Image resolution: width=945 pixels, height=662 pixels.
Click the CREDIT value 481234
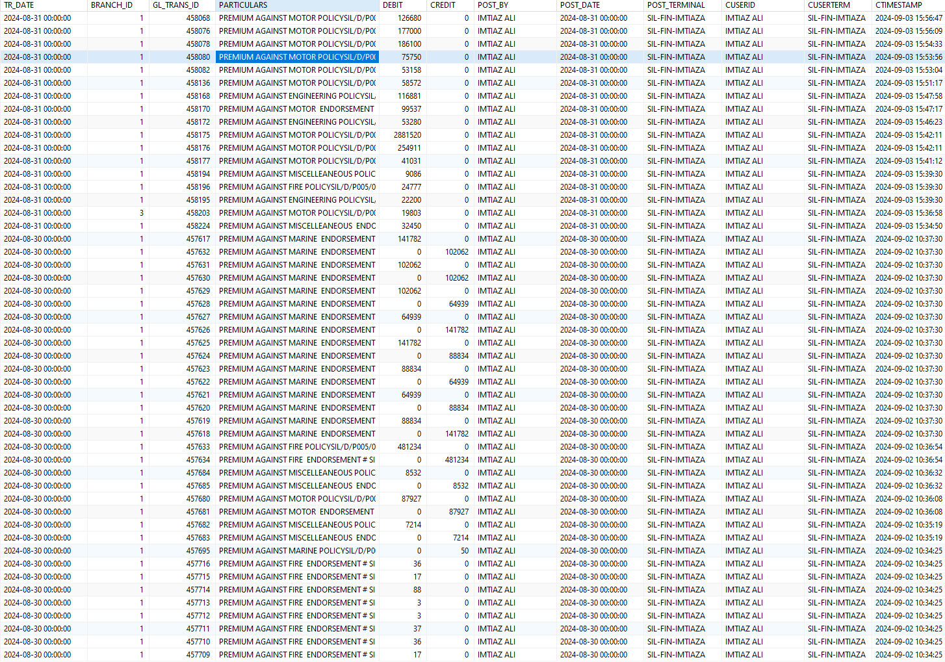(457, 460)
